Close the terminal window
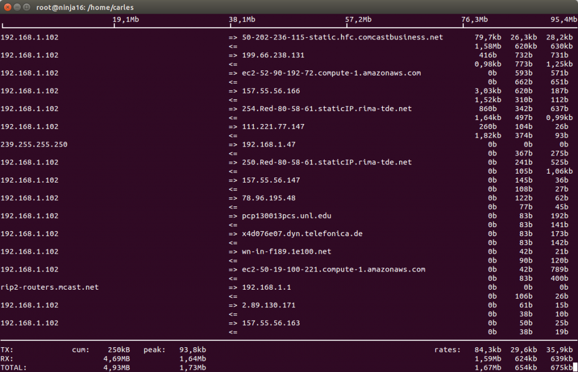Screen dimensions: 578x372 (x=7, y=7)
